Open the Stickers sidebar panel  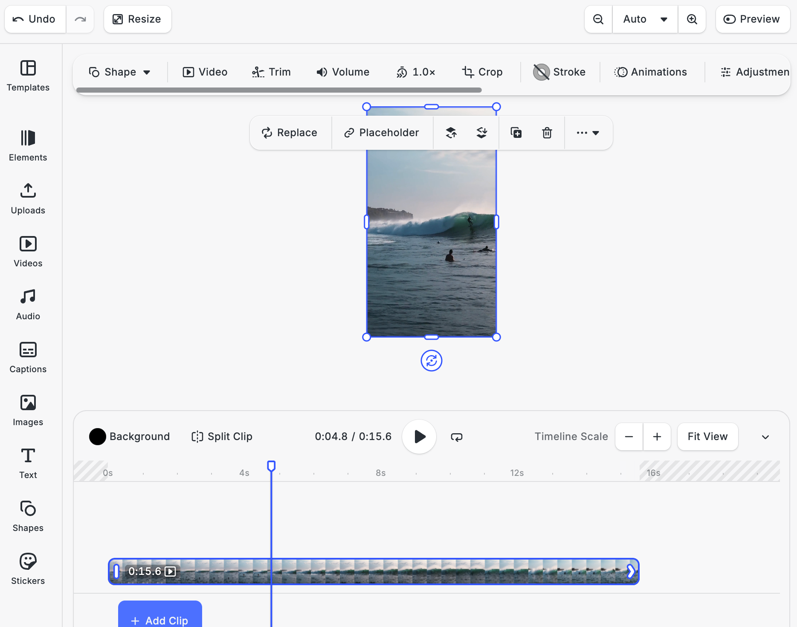[28, 569]
